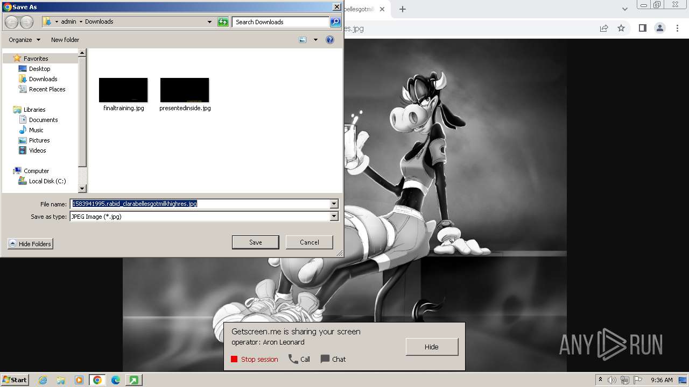Click the green Getscreen taskbar icon
The width and height of the screenshot is (689, 387).
tap(133, 380)
